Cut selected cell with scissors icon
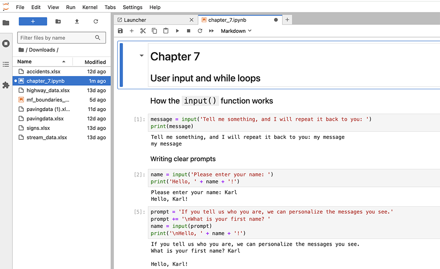This screenshot has height=269, width=440. [143, 31]
